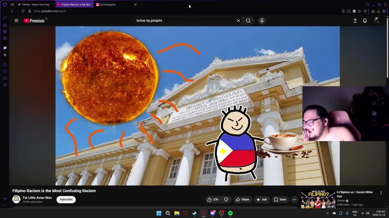Like the video with 27K thumbs up
Viewport: 389px width, 218px height.
pos(213,200)
